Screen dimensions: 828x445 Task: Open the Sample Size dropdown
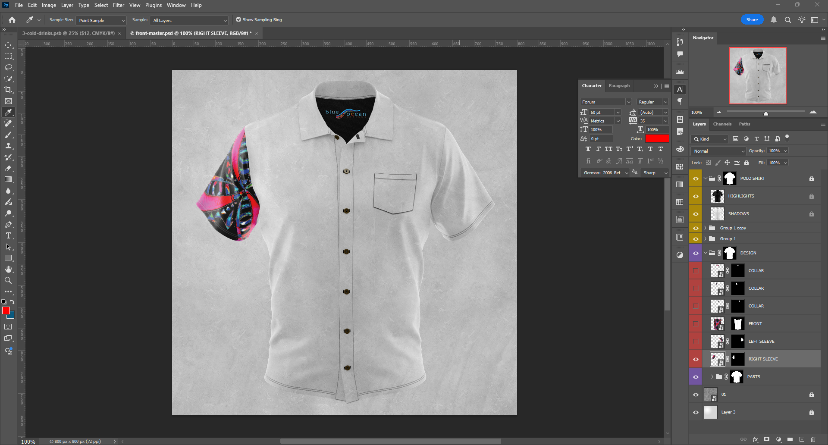[x=101, y=20]
